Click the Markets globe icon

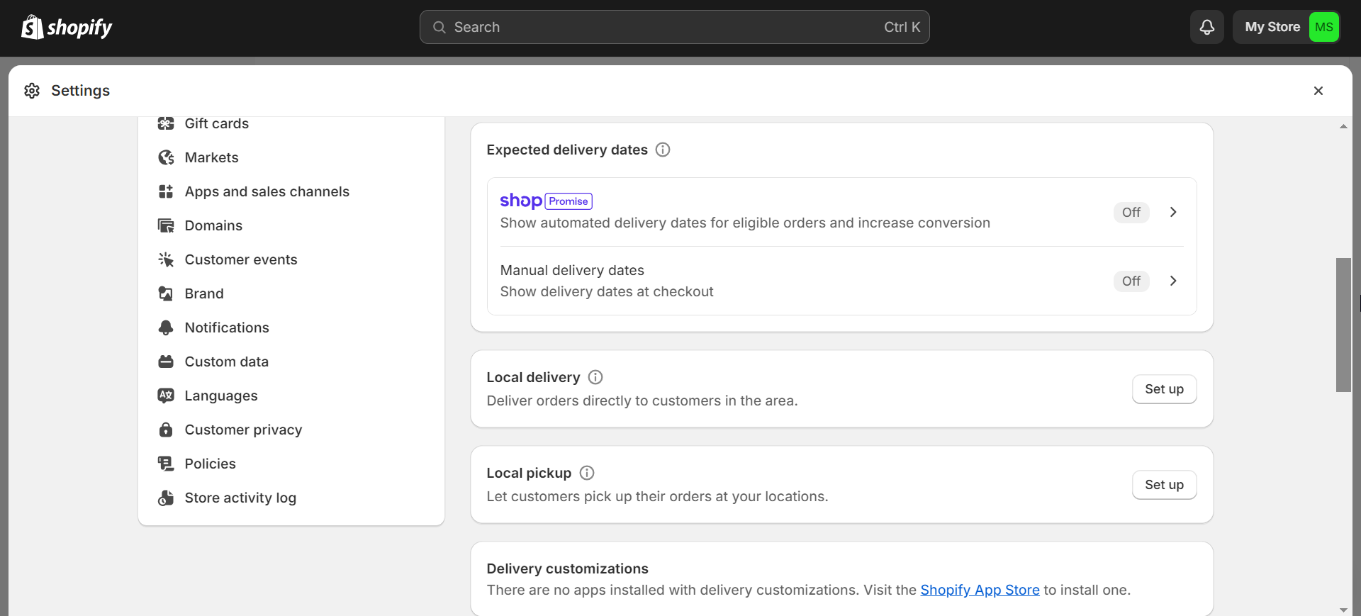pyautogui.click(x=166, y=157)
